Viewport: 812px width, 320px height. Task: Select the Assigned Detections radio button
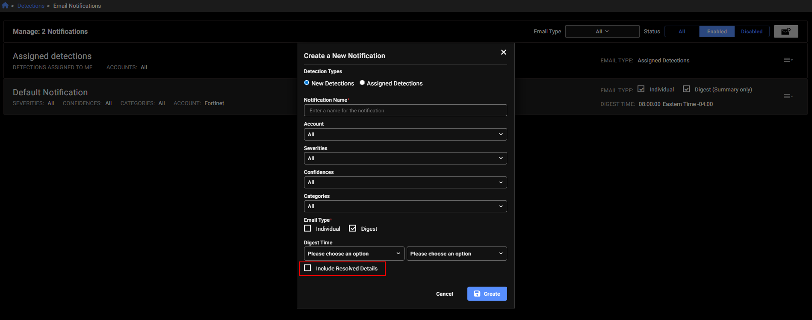[362, 83]
